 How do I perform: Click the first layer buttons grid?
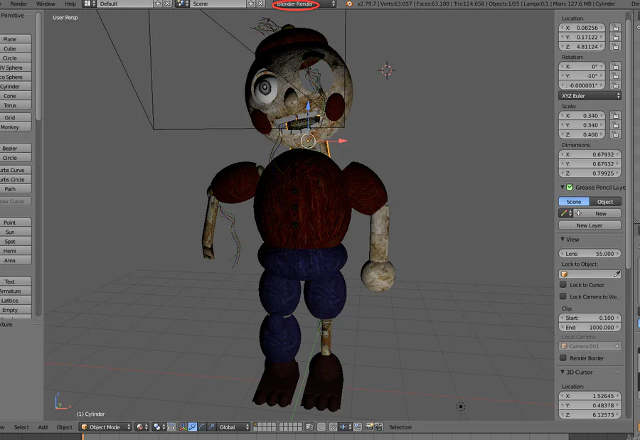[265, 427]
